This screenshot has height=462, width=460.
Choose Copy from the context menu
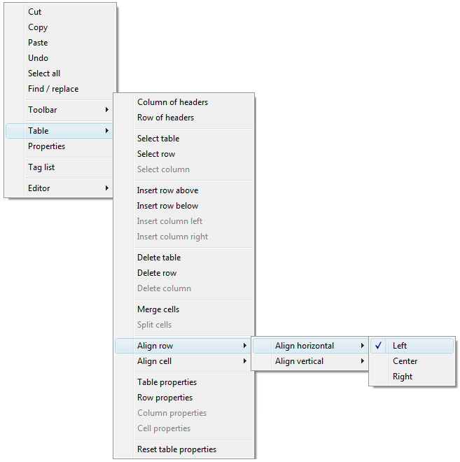60,27
